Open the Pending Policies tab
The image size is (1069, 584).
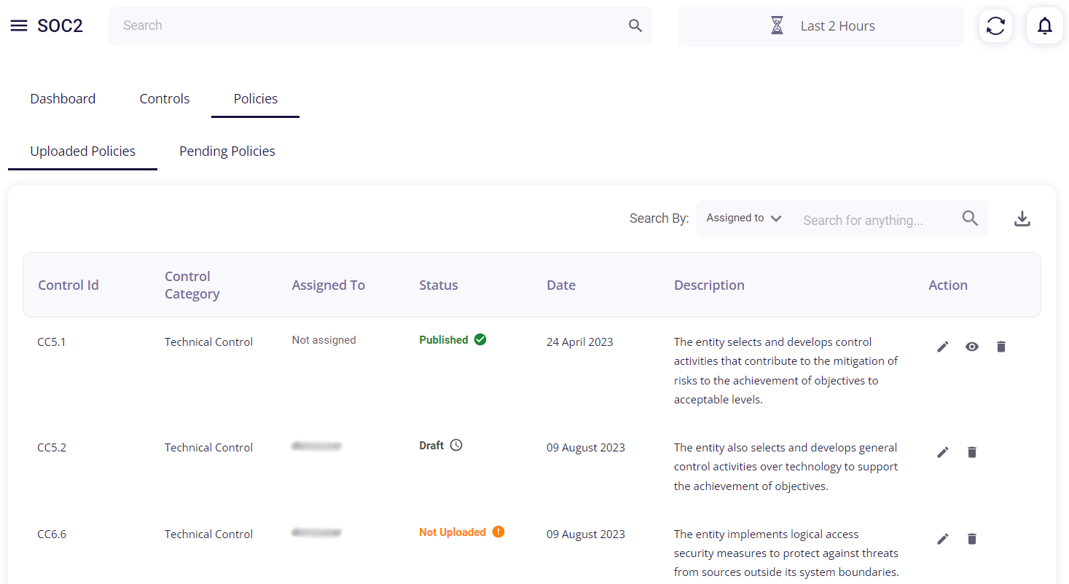pos(227,151)
